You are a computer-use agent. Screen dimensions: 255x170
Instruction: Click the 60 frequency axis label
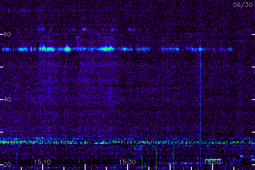coord(7,34)
